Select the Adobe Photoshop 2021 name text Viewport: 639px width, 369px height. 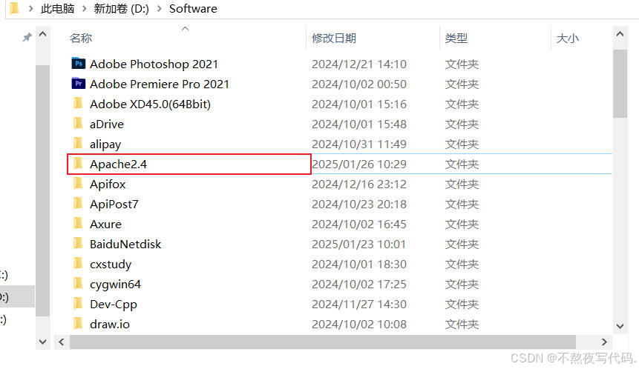pyautogui.click(x=154, y=64)
